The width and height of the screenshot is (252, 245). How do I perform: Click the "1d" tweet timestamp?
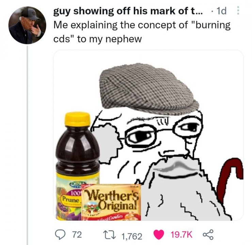point(221,11)
